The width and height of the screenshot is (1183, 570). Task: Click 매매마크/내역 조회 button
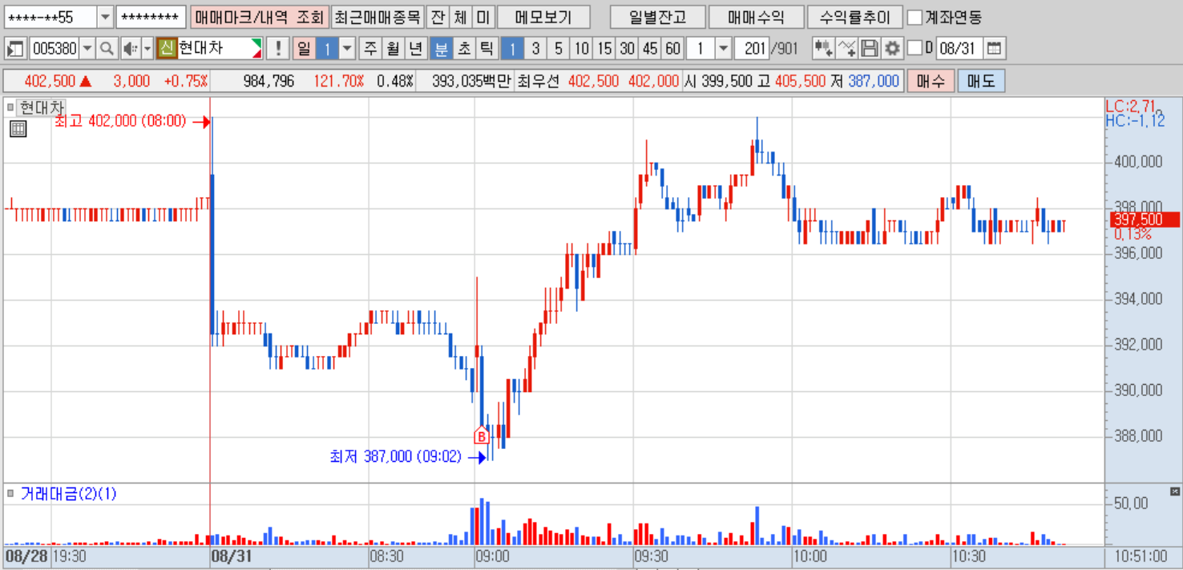click(260, 17)
